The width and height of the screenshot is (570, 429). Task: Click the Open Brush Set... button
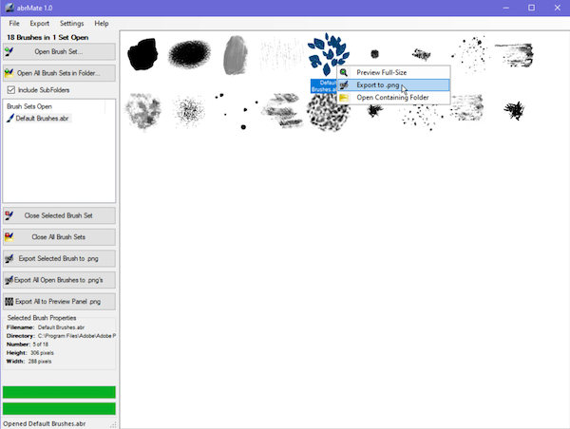pyautogui.click(x=59, y=51)
